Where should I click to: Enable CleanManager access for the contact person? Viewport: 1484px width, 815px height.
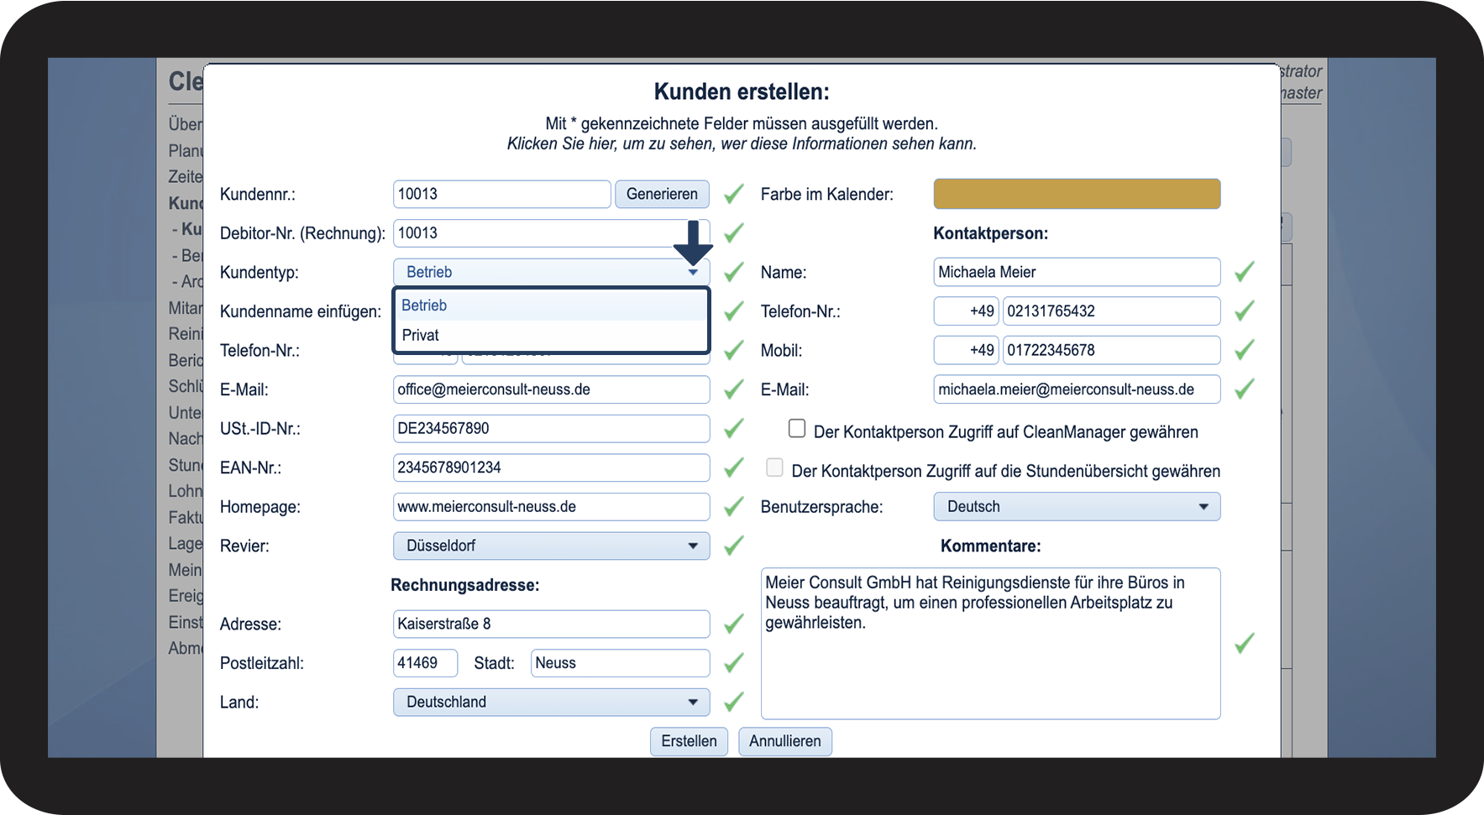[x=796, y=429]
